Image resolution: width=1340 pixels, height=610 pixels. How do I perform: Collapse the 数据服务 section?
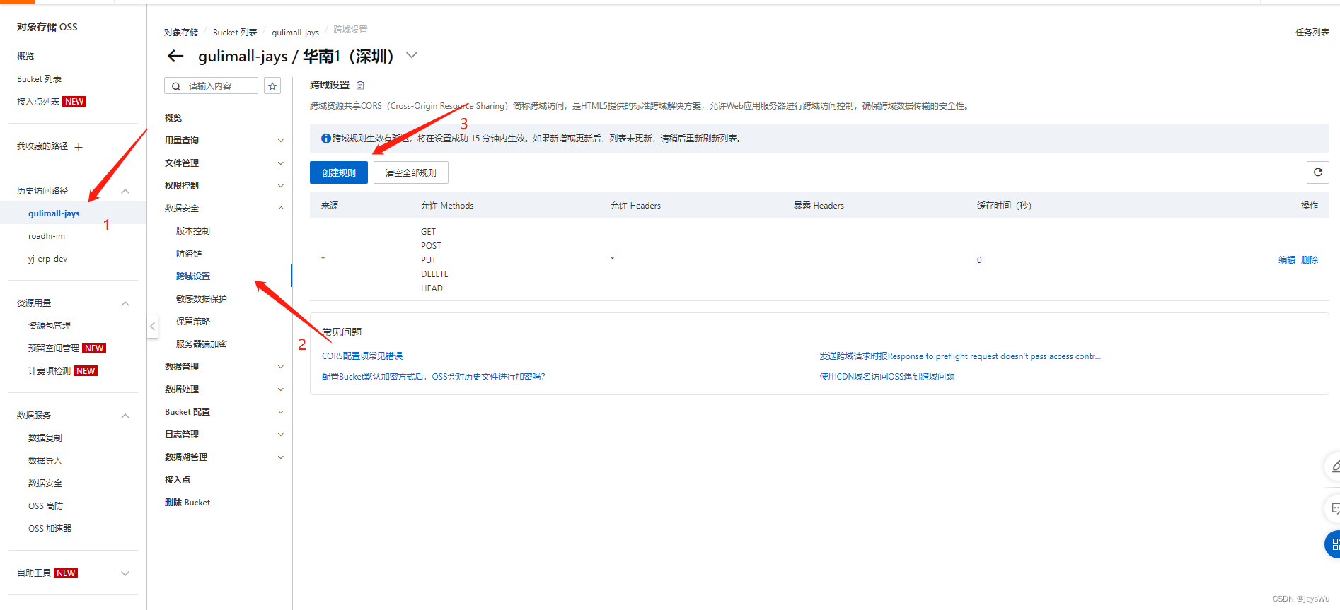pyautogui.click(x=125, y=416)
